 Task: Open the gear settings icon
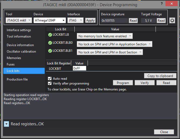click(172, 21)
